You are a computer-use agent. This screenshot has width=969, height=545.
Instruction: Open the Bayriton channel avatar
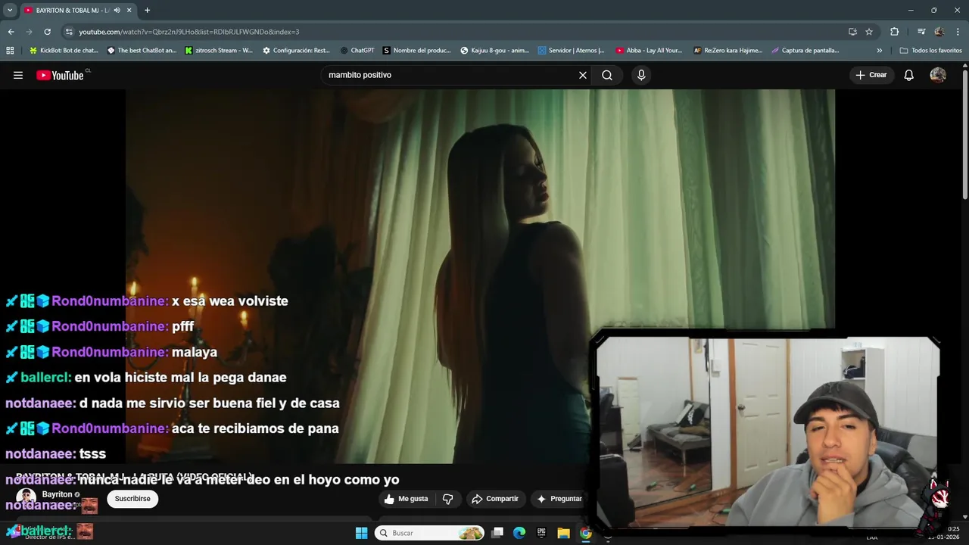tap(26, 498)
